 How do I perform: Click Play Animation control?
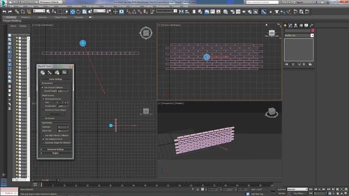point(320,189)
